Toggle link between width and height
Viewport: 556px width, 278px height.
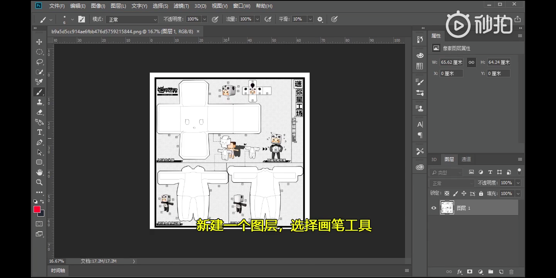pyautogui.click(x=471, y=62)
